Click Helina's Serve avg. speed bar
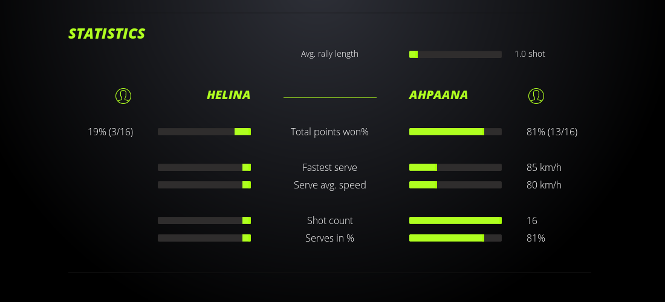The height and width of the screenshot is (302, 665). pyautogui.click(x=204, y=185)
